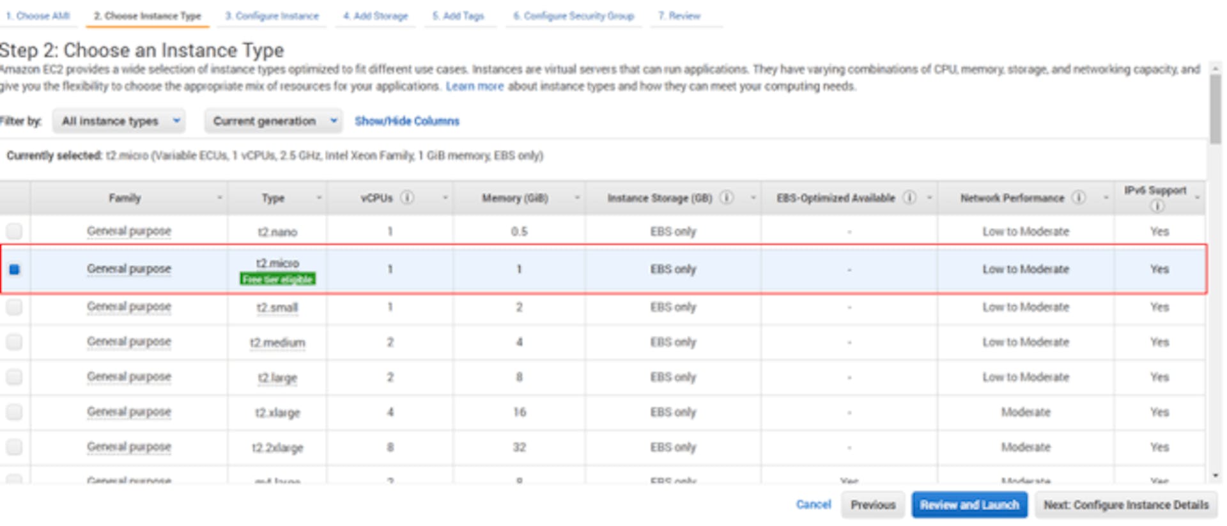Go to step 1 Choose AMI tab
The height and width of the screenshot is (526, 1227).
(38, 15)
